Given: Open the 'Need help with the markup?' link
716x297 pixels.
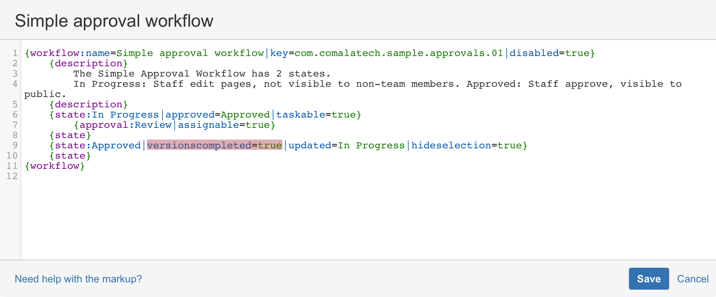Looking at the screenshot, I should (x=78, y=279).
